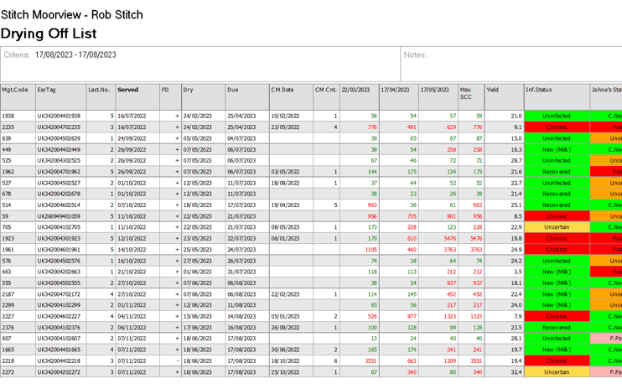Image resolution: width=622 pixels, height=389 pixels.
Task: Click the Dry column header
Action: pos(189,90)
